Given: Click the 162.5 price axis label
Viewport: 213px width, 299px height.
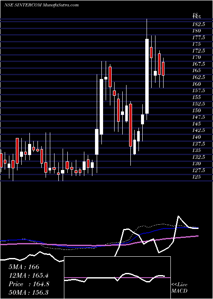Looking at the screenshot, I should pyautogui.click(x=199, y=77).
